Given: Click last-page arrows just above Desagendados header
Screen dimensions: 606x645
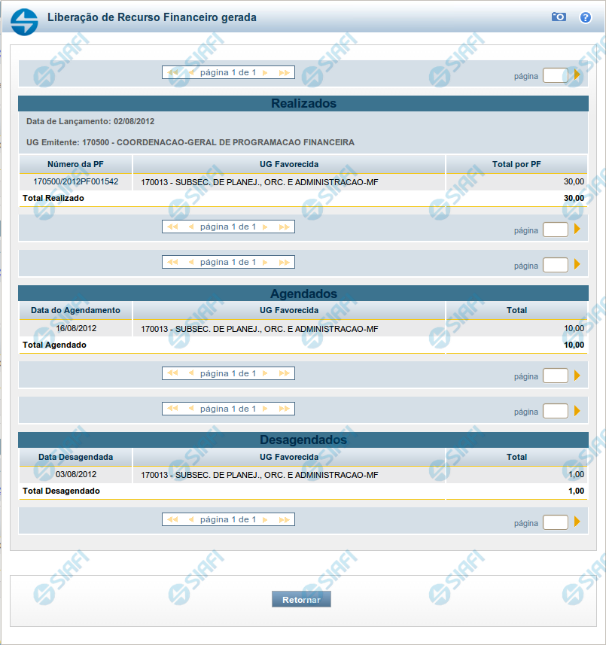Looking at the screenshot, I should [x=284, y=409].
